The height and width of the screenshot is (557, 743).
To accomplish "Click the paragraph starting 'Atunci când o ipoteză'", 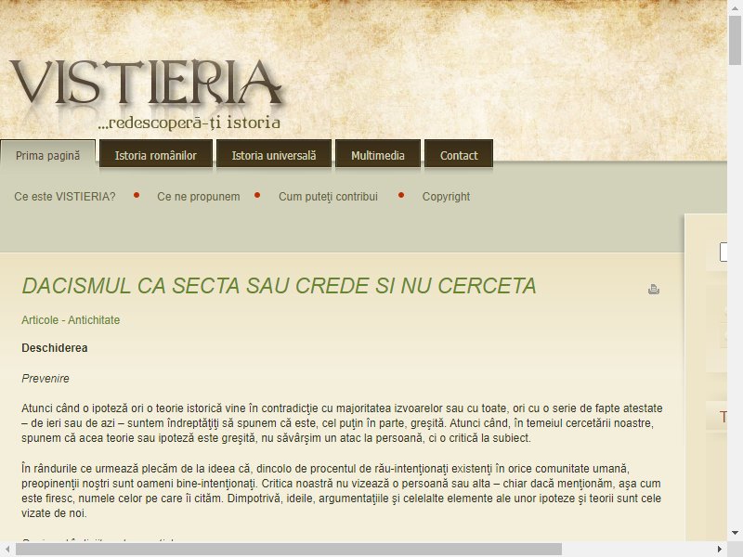I will point(342,423).
